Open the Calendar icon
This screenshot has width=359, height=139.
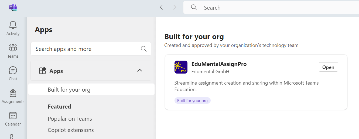pos(13,116)
